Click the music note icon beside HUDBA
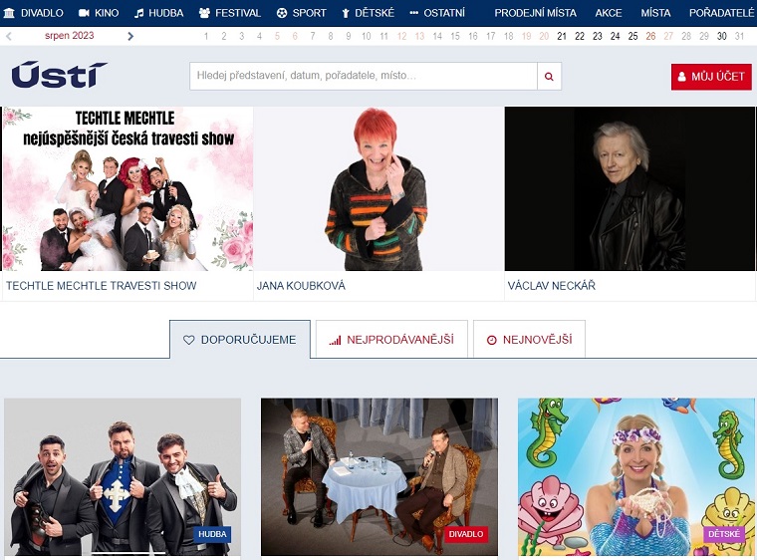Viewport: 757px width, 560px height. tap(139, 13)
